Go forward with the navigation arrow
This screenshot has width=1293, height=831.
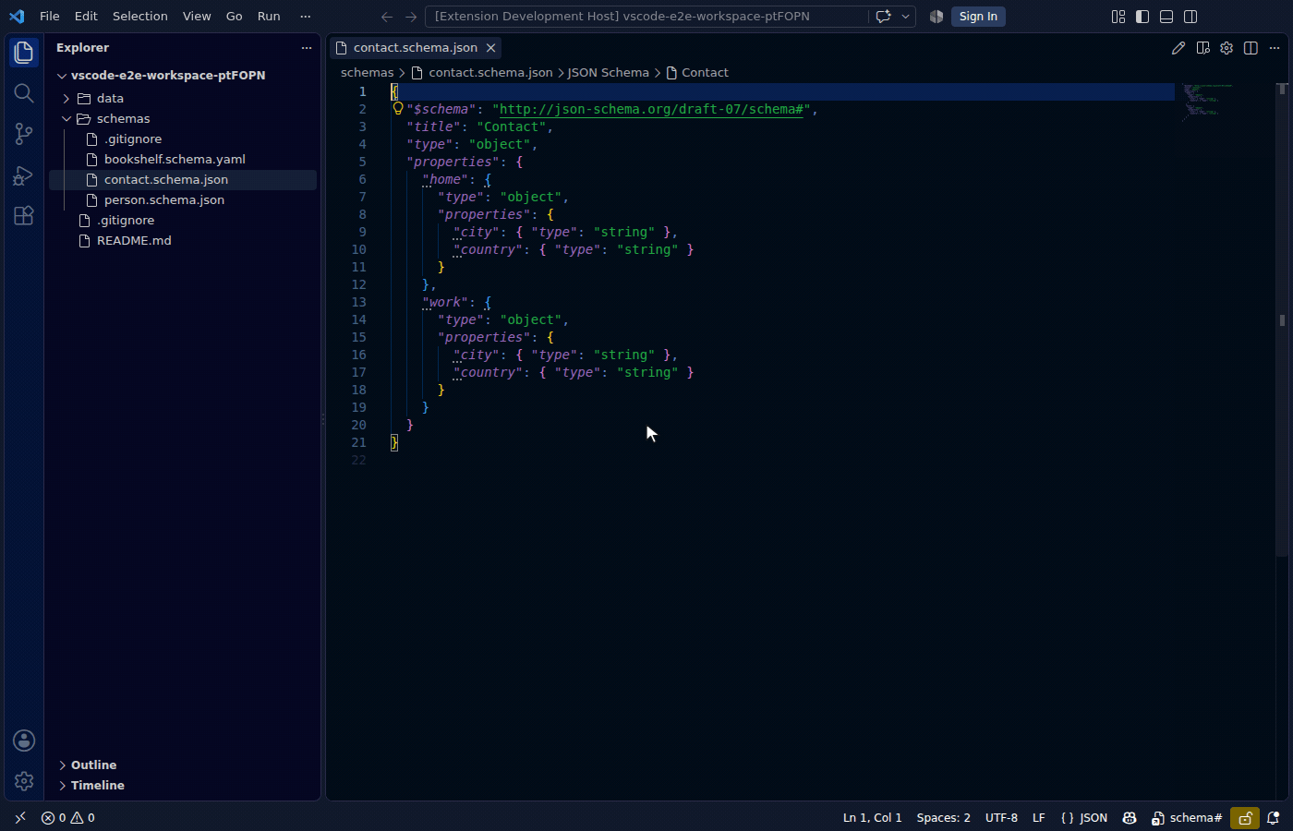[411, 17]
